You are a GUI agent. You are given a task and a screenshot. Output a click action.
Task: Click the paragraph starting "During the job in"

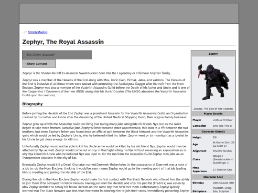pos(106,185)
